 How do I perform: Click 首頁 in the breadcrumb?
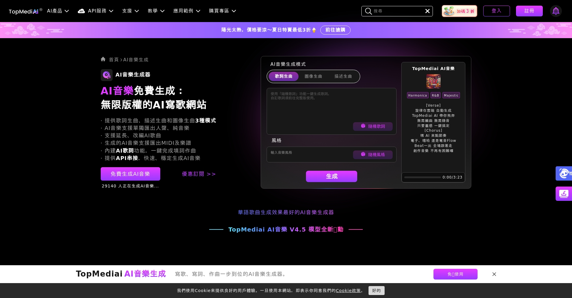[114, 60]
